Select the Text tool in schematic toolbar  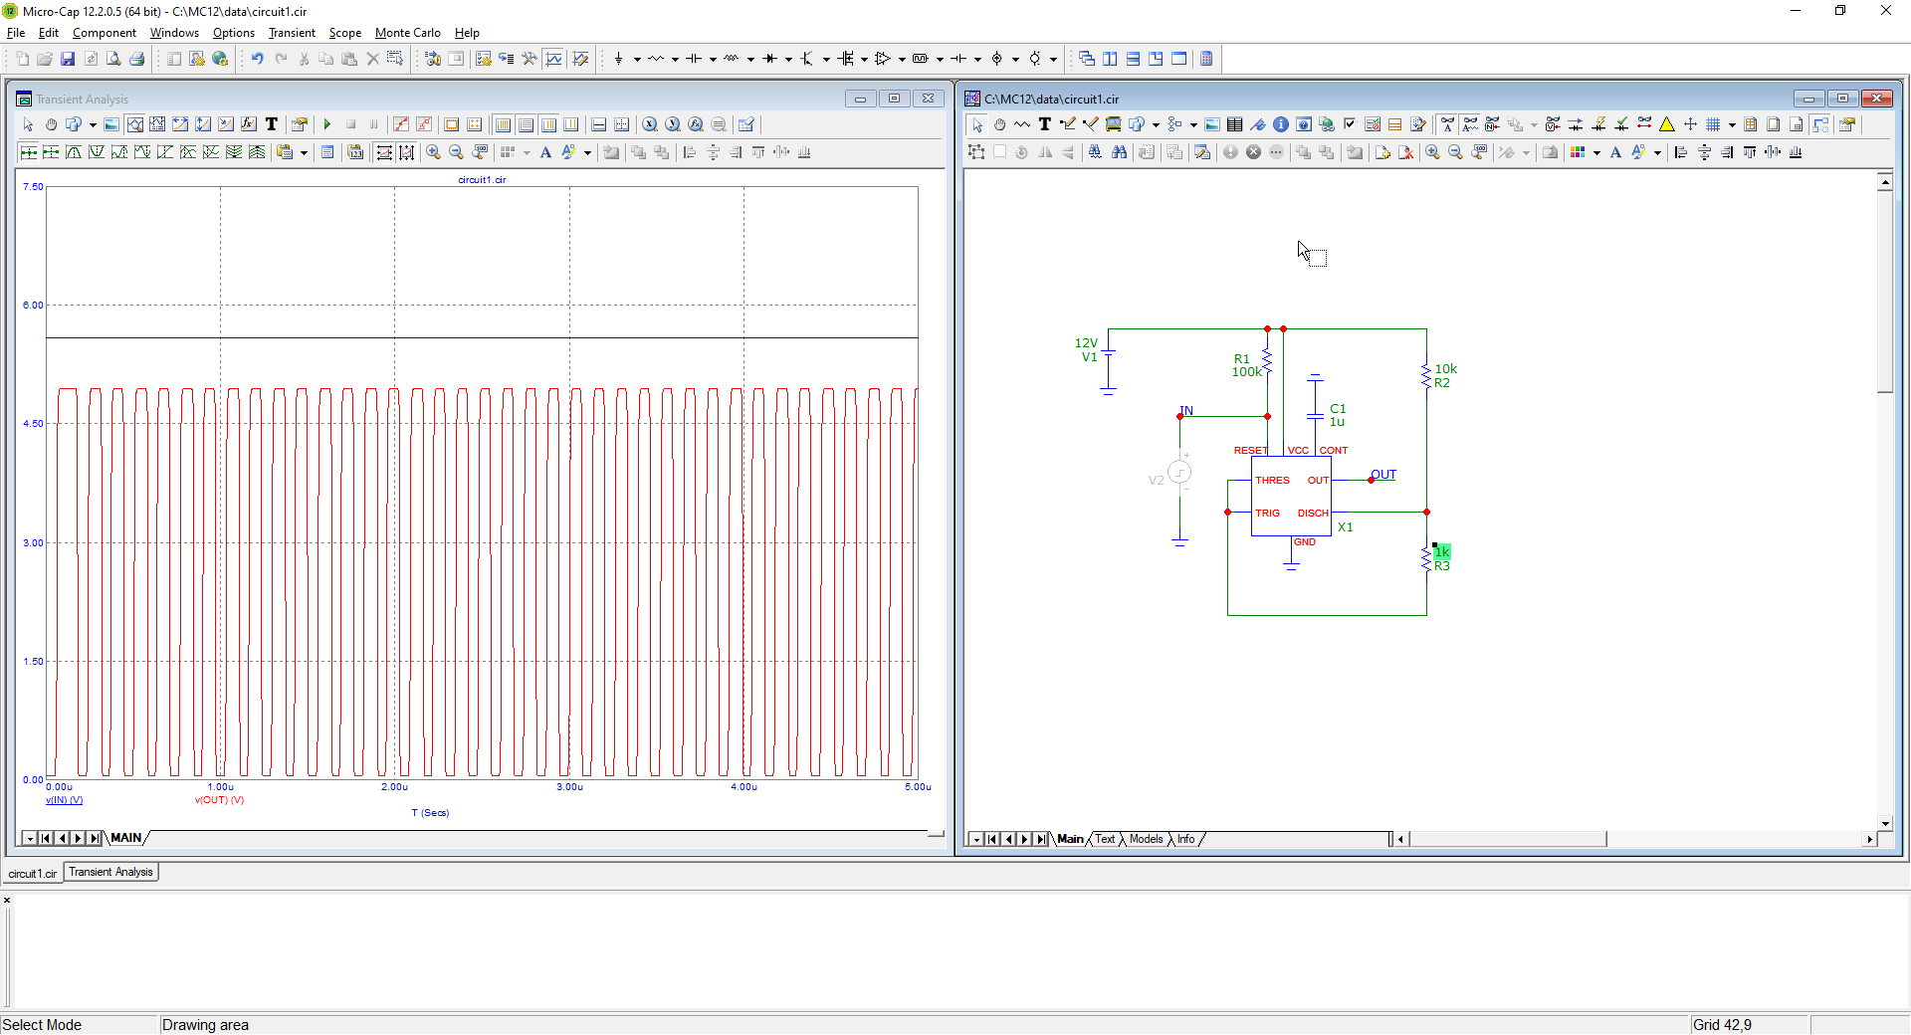tap(1044, 124)
